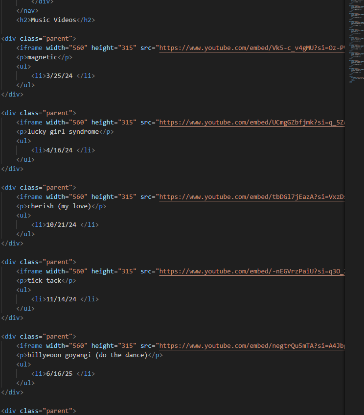Follow the YouTube embed link containing tbDGl7jEazA
The height and width of the screenshot is (415, 364).
pyautogui.click(x=252, y=197)
